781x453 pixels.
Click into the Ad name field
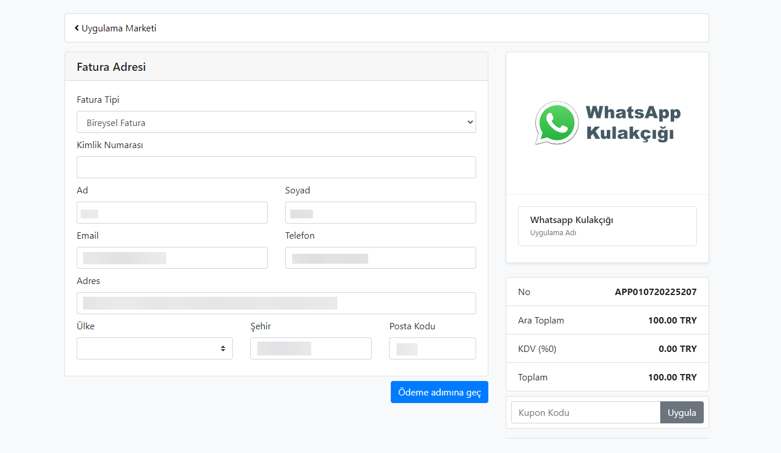coord(172,213)
